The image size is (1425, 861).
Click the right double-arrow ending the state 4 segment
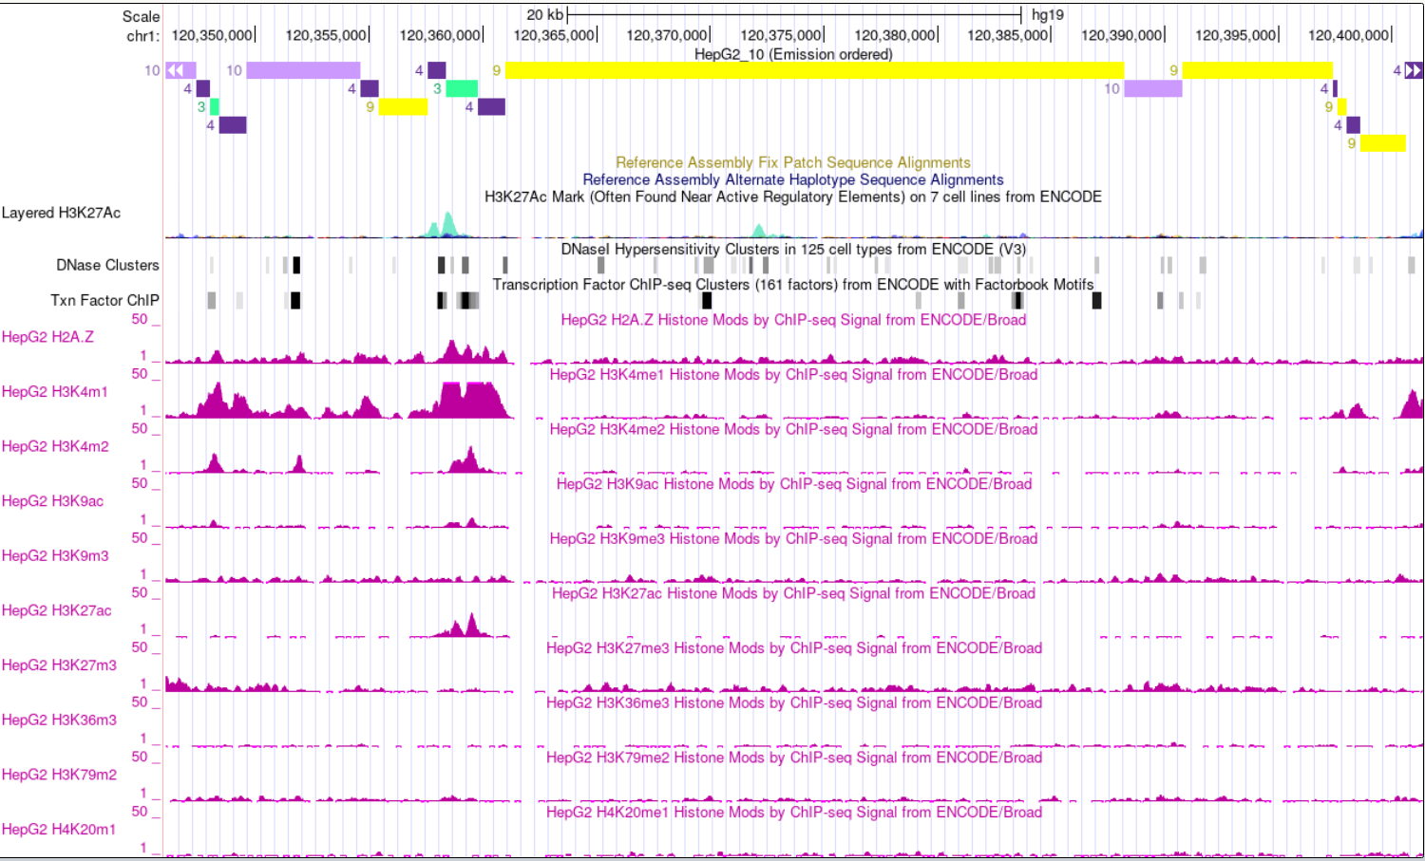tap(1413, 69)
